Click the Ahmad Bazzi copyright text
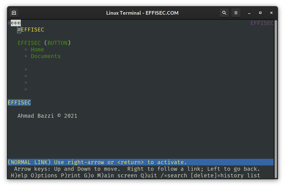 [47, 116]
